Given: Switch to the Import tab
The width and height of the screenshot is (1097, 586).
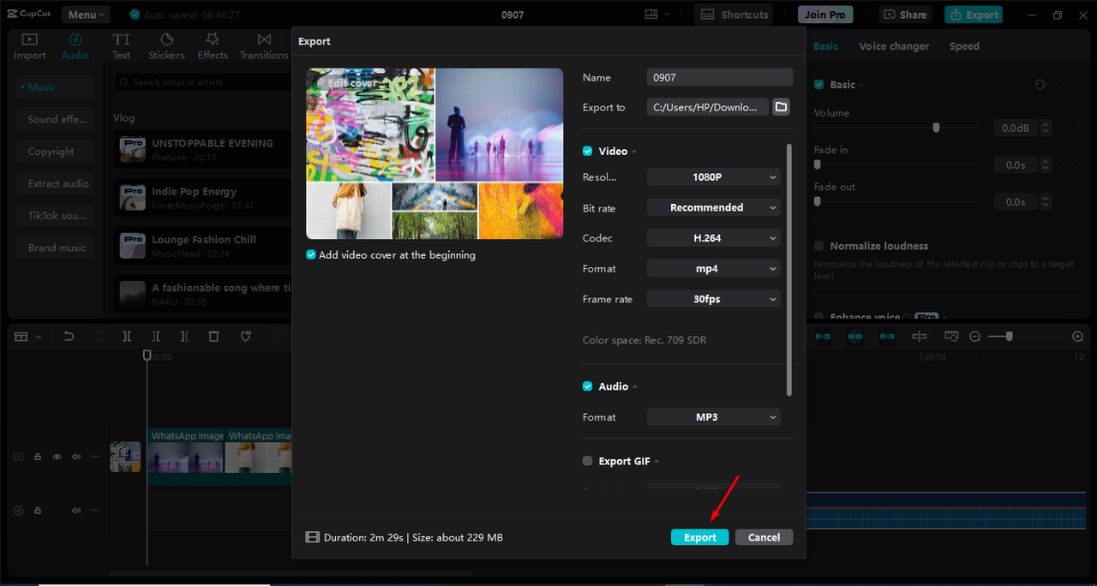Looking at the screenshot, I should tap(30, 46).
